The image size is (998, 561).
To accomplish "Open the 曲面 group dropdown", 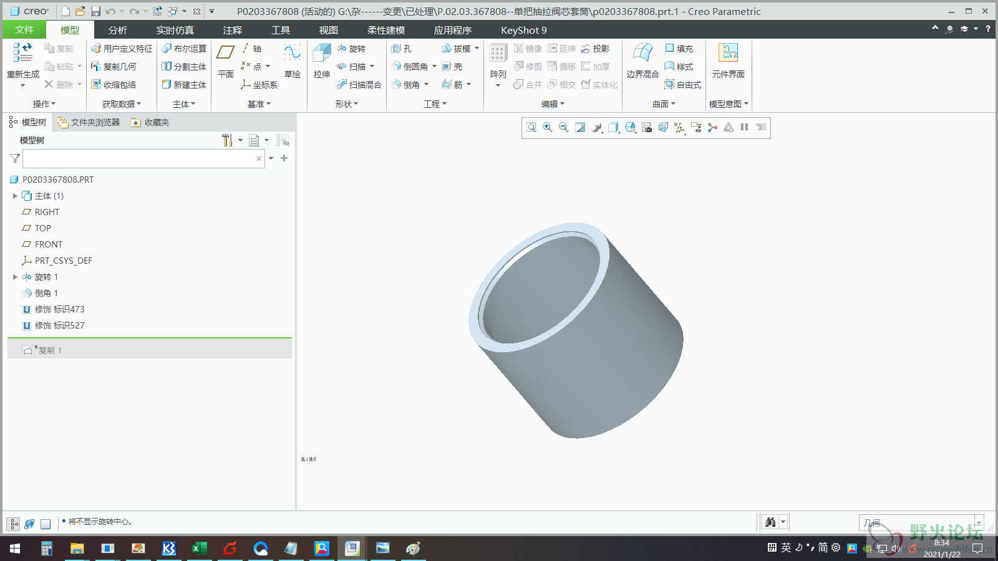I will point(664,104).
